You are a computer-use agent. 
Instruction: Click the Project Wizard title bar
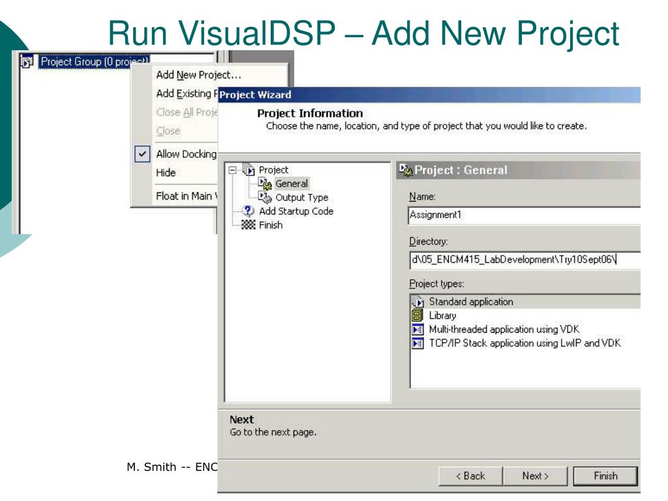[429, 95]
